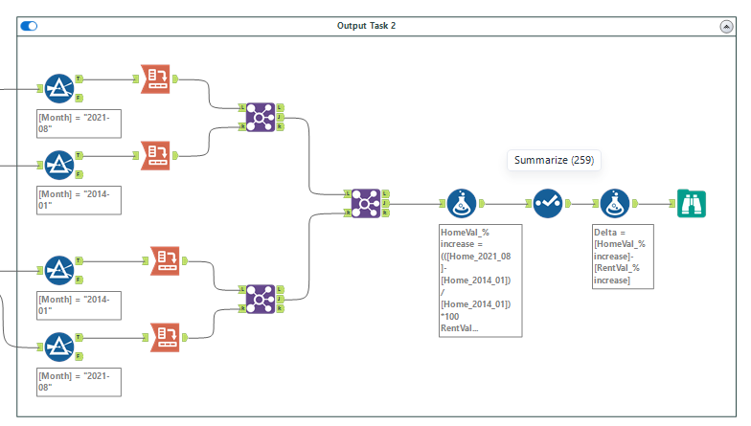
Task: Select the Output Task 2 container title
Action: pyautogui.click(x=366, y=26)
